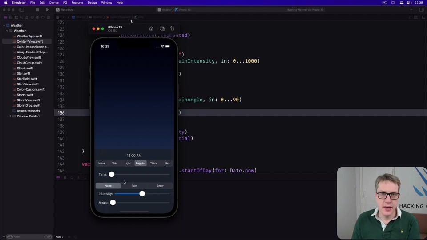This screenshot has width=427, height=240.
Task: Click the Intensity slider thumb
Action: pos(142,194)
